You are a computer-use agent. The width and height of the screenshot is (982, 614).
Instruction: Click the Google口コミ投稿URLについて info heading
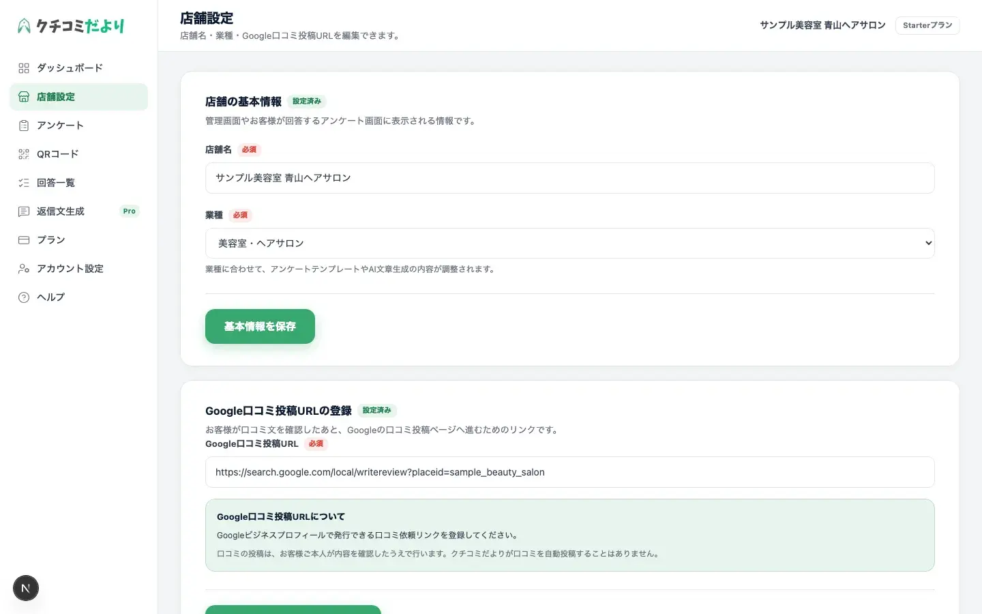coord(281,517)
